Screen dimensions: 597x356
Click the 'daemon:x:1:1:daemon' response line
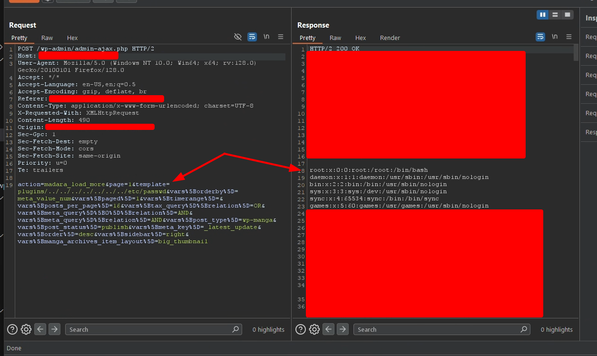[399, 177]
